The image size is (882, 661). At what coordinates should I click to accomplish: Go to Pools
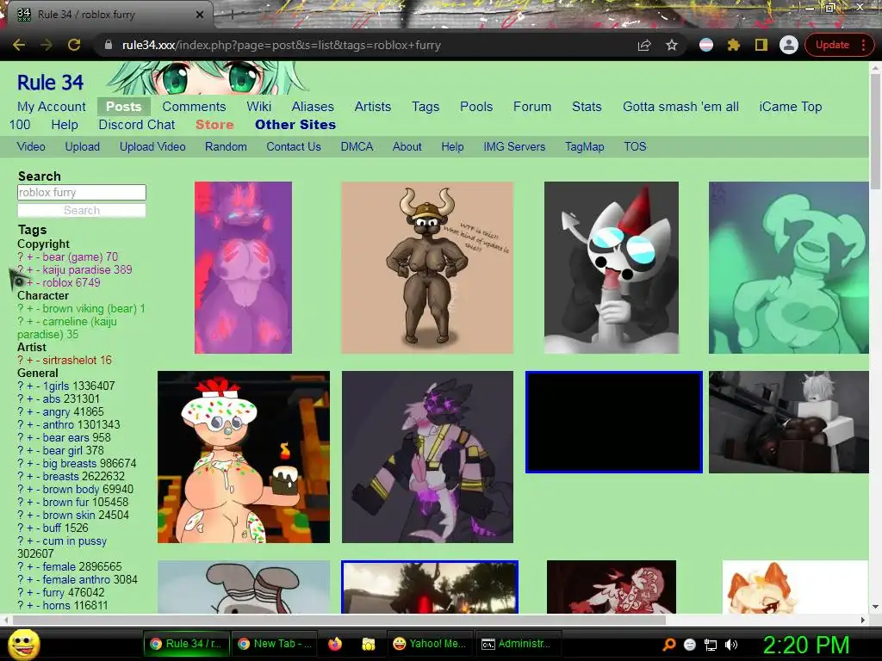(x=476, y=106)
